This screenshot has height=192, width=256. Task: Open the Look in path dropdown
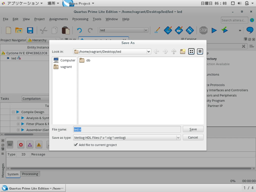pyautogui.click(x=148, y=52)
